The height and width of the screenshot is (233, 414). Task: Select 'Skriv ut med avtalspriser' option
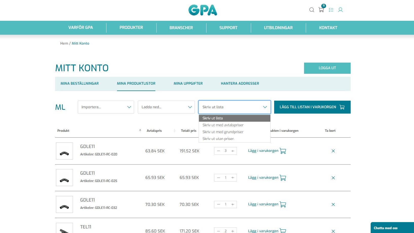[x=223, y=125]
